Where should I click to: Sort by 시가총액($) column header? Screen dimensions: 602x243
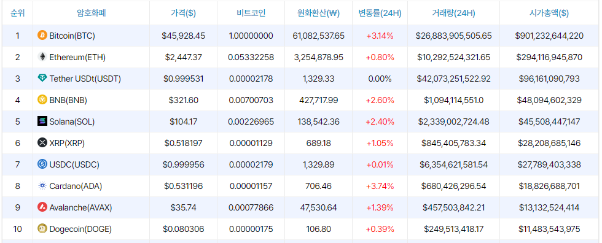click(549, 13)
